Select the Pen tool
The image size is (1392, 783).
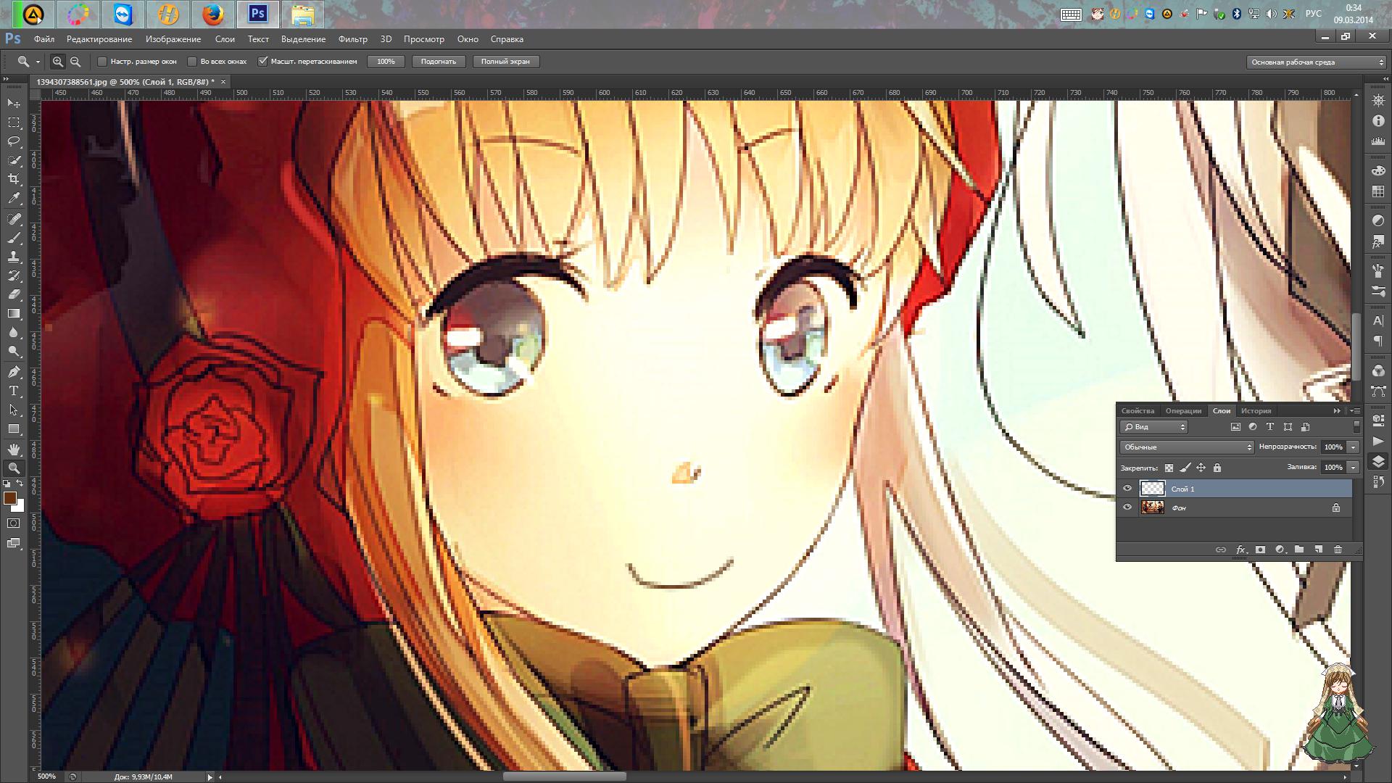click(x=14, y=372)
